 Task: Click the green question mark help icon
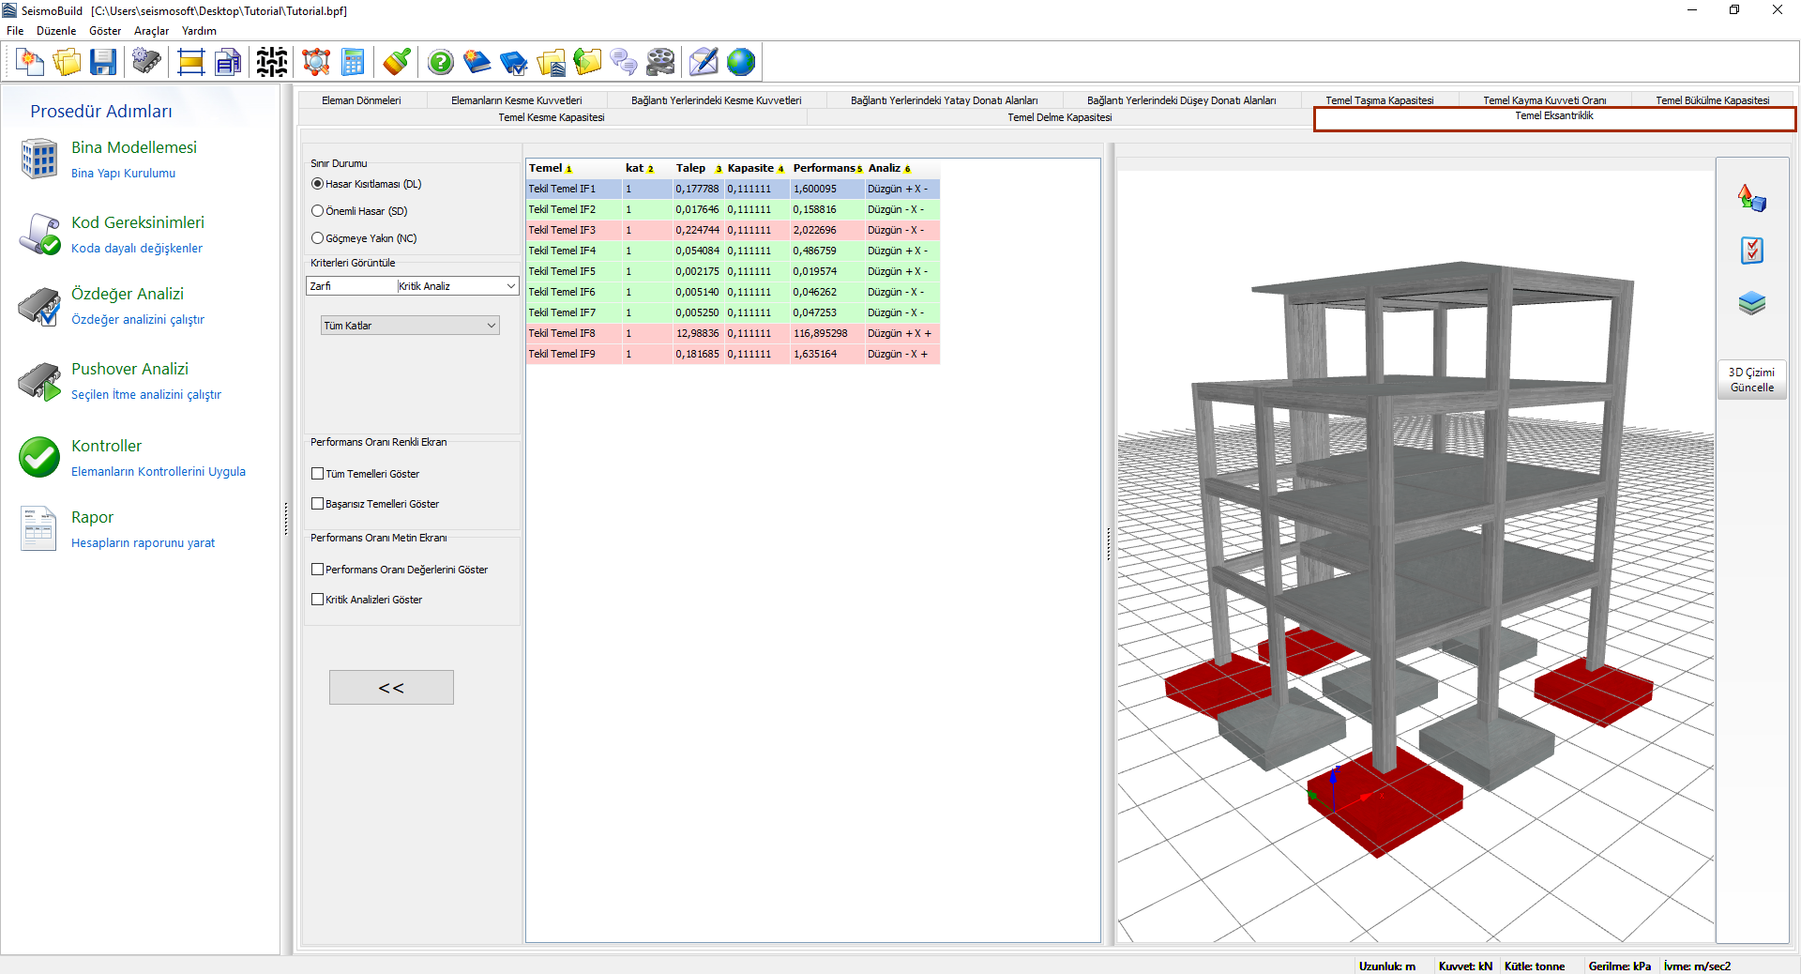[440, 63]
